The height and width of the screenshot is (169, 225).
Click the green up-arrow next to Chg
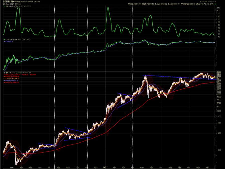click(215, 4)
